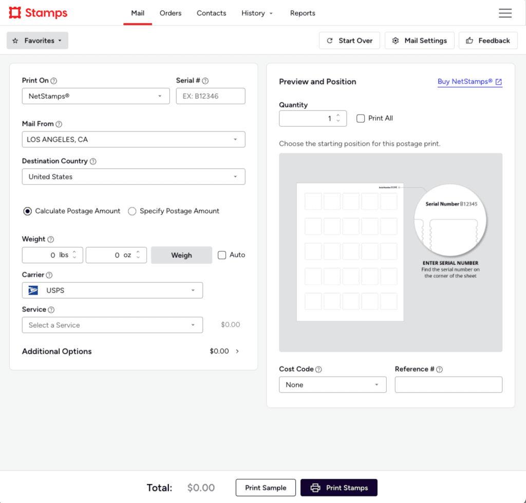Click the Reference # help icon

[439, 370]
